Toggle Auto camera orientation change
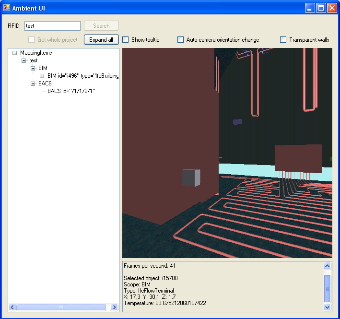 [x=181, y=40]
